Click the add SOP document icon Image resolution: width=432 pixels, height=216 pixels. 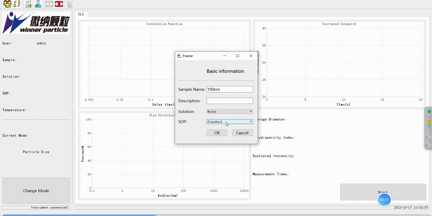[29, 4]
